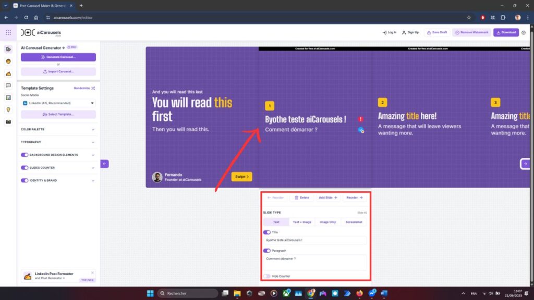
Task: Select the Screenshot slide type
Action: pyautogui.click(x=354, y=222)
